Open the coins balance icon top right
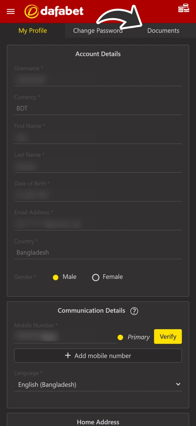This screenshot has height=426, width=196. pyautogui.click(x=183, y=8)
